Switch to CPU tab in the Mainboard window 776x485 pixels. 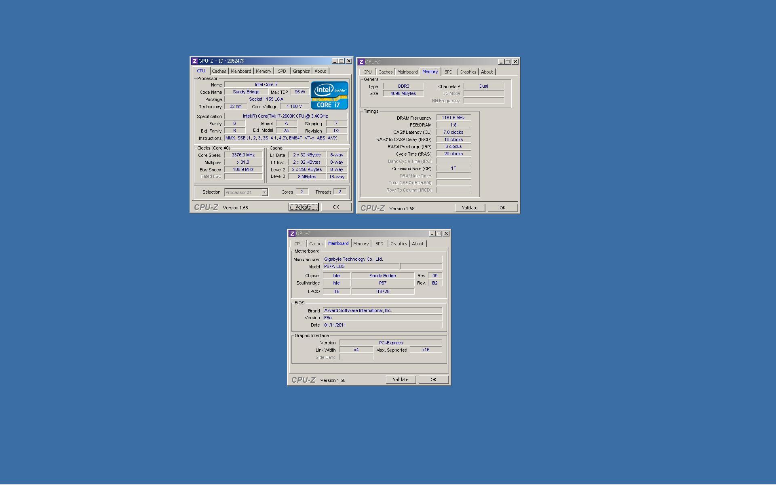tap(298, 244)
